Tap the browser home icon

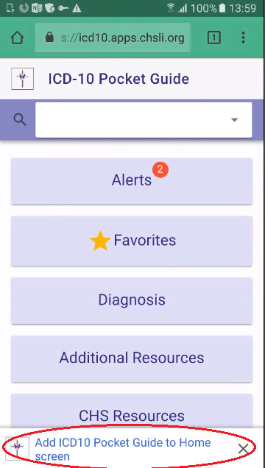[x=18, y=38]
